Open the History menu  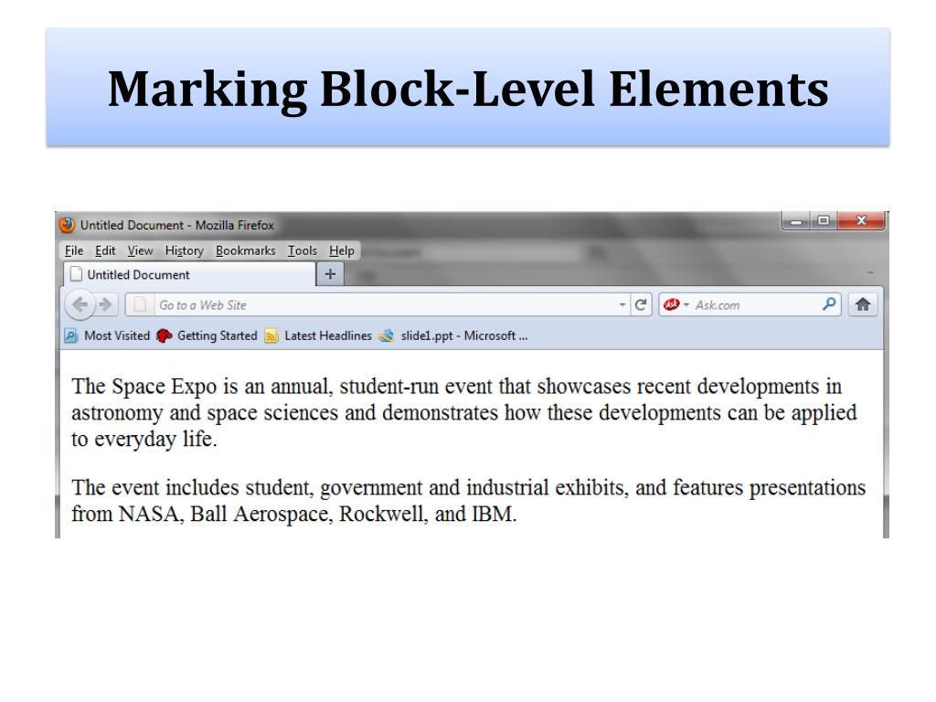coord(185,250)
